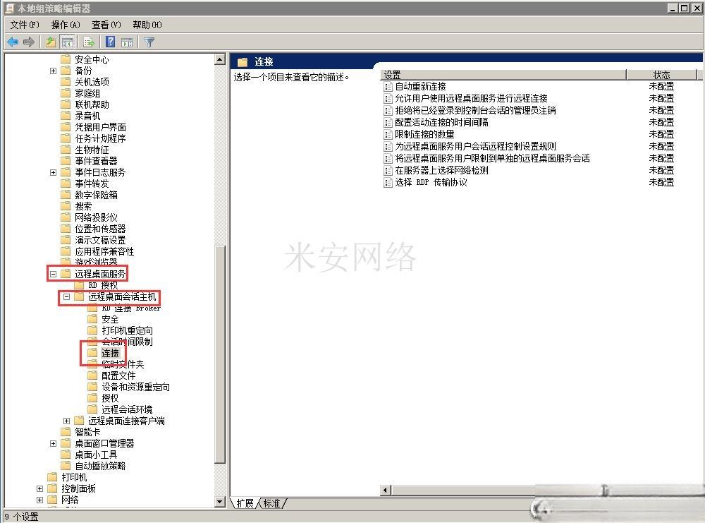The height and width of the screenshot is (523, 705).
Task: Select the 关机选项 tree item
Action: tap(92, 82)
